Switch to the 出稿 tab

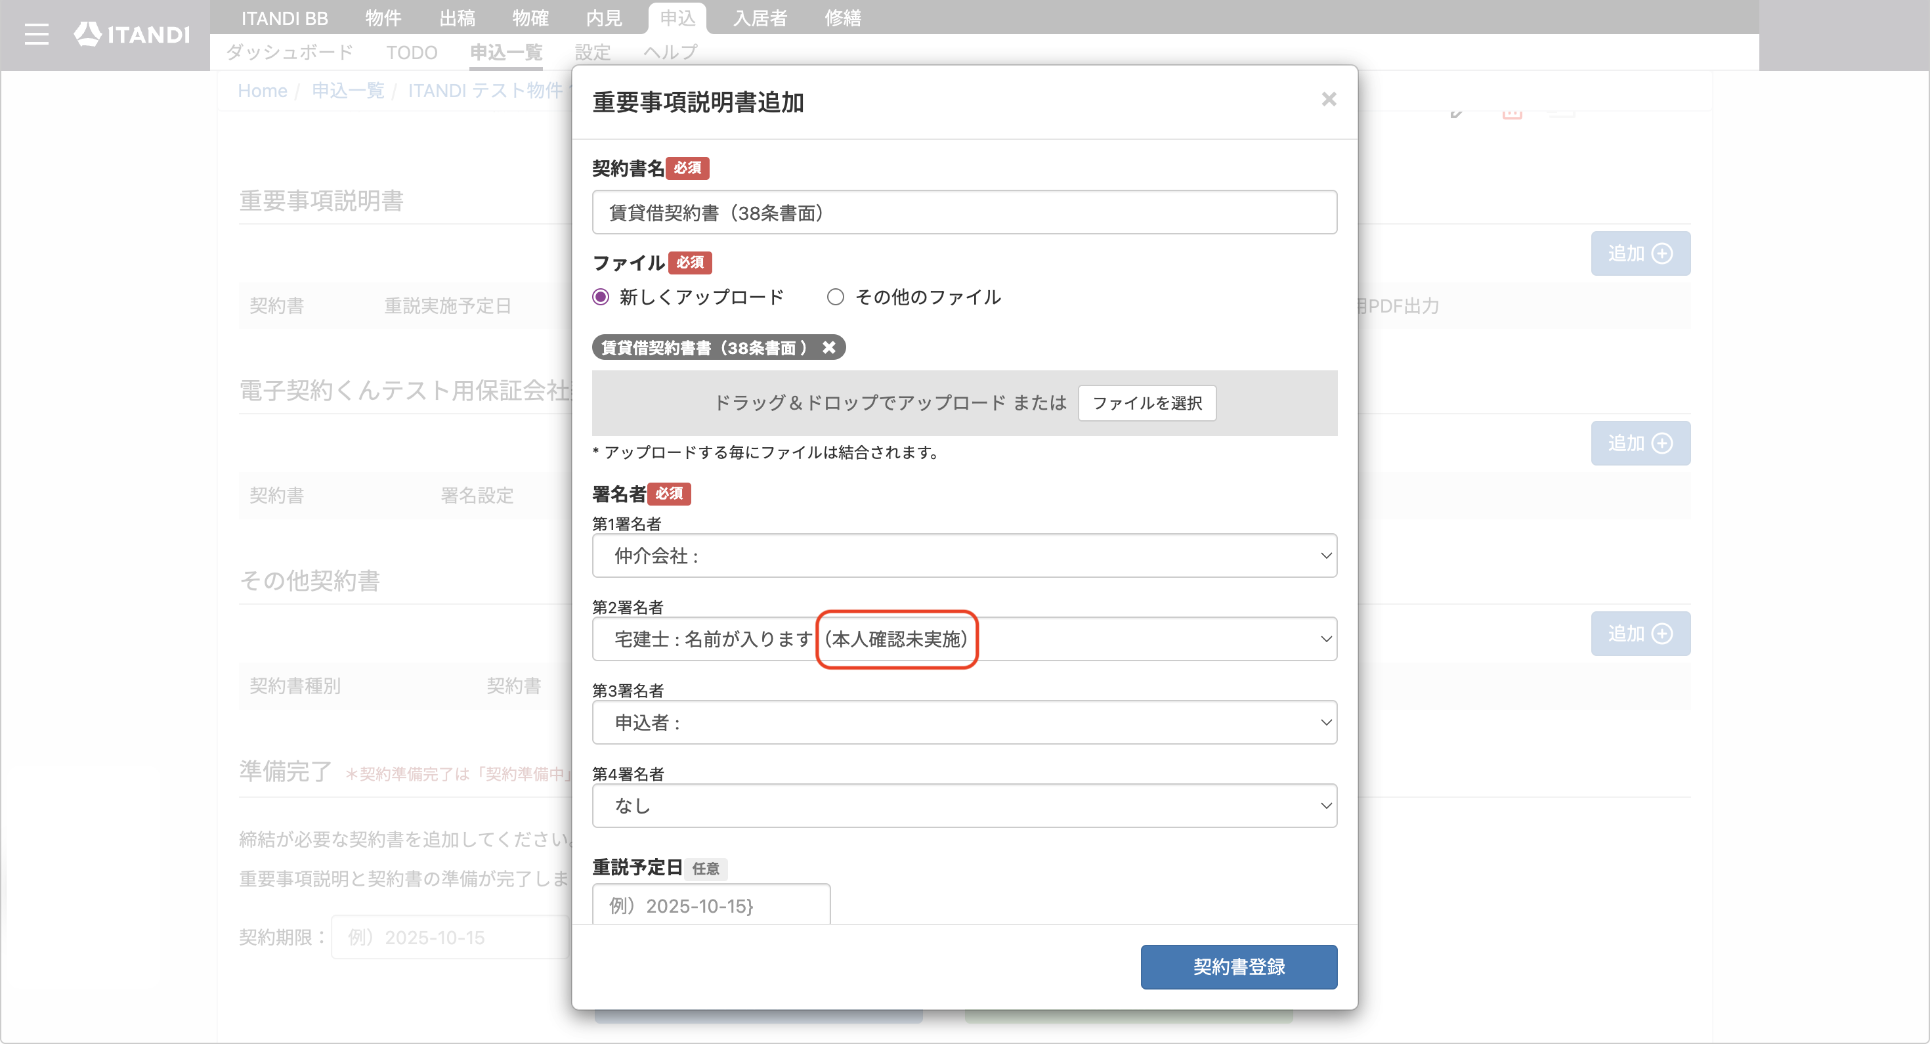457,18
